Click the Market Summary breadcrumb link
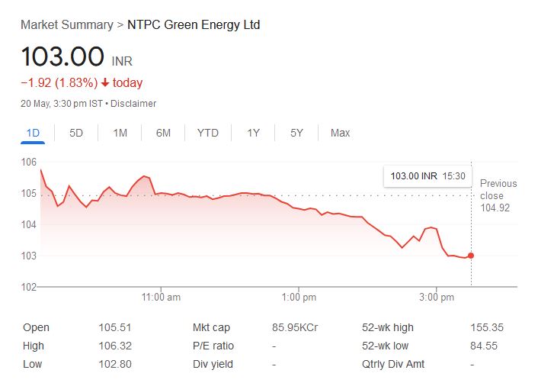Image resolution: width=538 pixels, height=383 pixels. tap(66, 25)
